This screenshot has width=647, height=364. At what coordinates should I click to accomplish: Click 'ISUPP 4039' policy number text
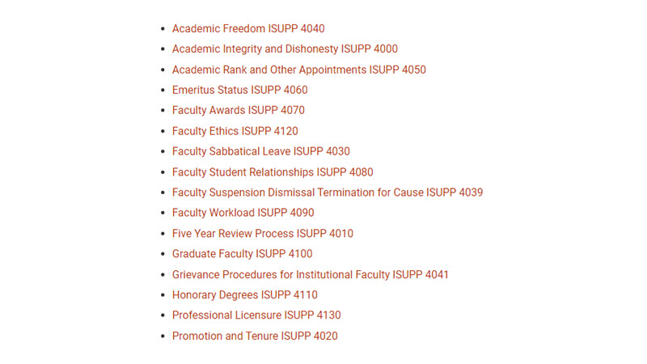coord(455,193)
